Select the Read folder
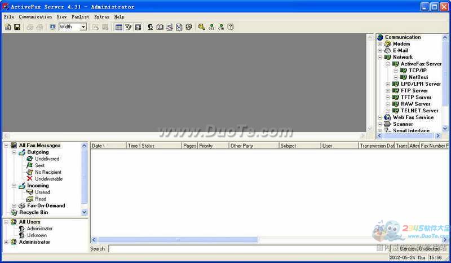Image resolution: width=451 pixels, height=263 pixels. pos(40,199)
